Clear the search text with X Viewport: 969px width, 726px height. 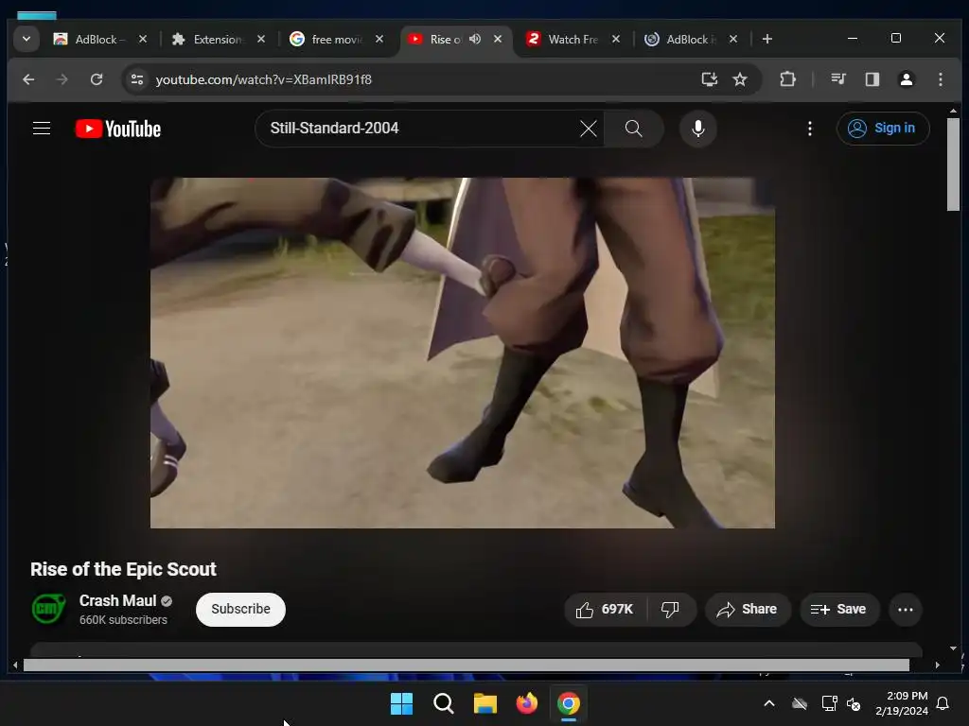[x=589, y=129]
